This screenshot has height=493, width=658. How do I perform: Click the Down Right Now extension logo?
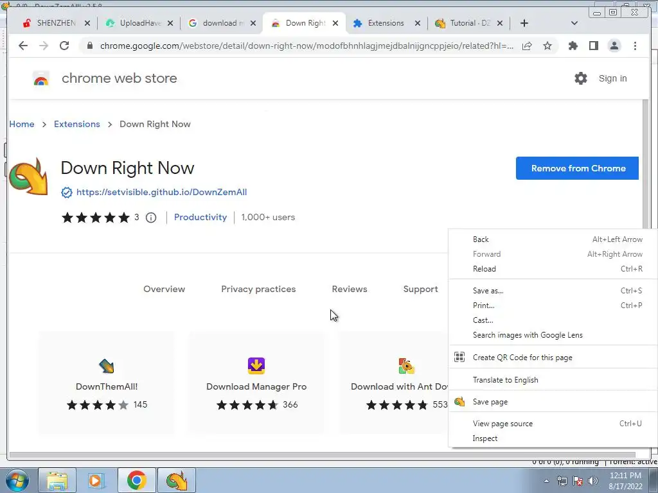pyautogui.click(x=28, y=177)
